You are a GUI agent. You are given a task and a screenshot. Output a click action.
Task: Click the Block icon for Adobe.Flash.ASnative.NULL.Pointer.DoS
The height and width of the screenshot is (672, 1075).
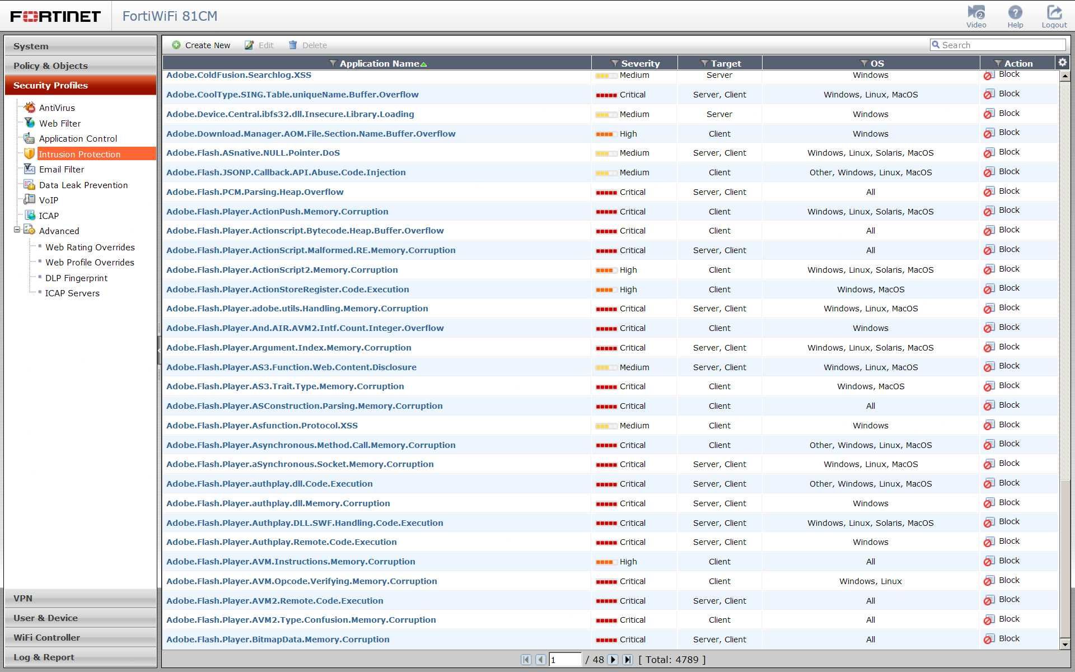coord(989,152)
